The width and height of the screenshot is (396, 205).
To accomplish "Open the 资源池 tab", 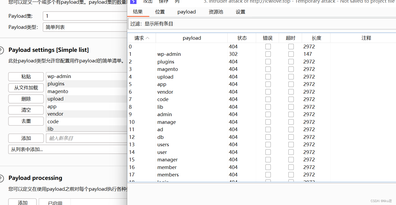I will tap(216, 12).
